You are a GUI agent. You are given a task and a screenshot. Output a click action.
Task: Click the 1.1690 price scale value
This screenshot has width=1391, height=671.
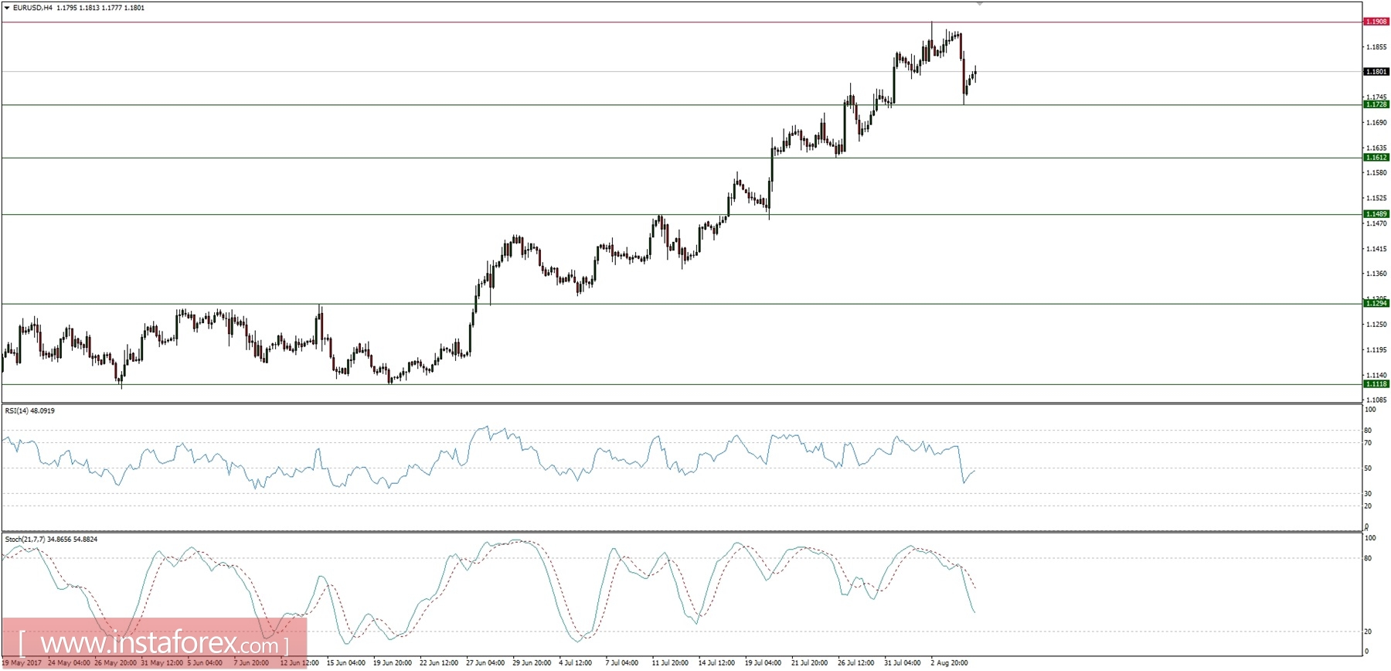(x=1376, y=123)
